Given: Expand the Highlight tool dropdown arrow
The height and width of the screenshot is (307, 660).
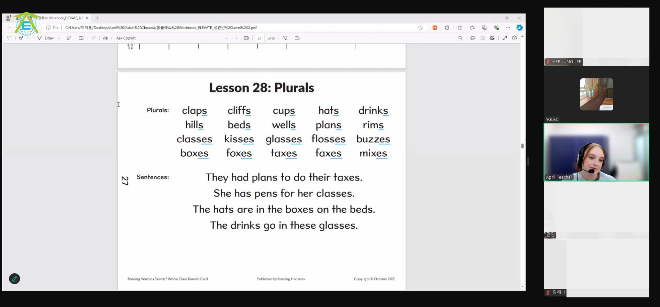Looking at the screenshot, I should (28, 38).
